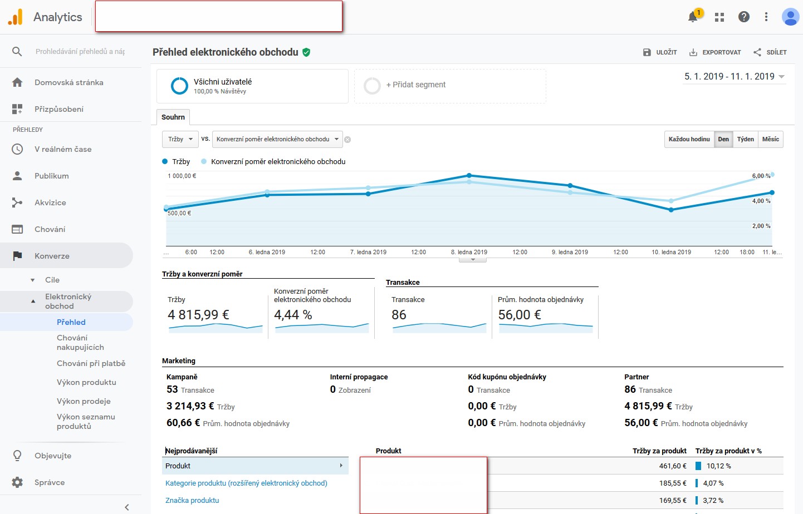Screen dimensions: 803x514
Task: Open the Google apps grid icon
Action: (719, 17)
